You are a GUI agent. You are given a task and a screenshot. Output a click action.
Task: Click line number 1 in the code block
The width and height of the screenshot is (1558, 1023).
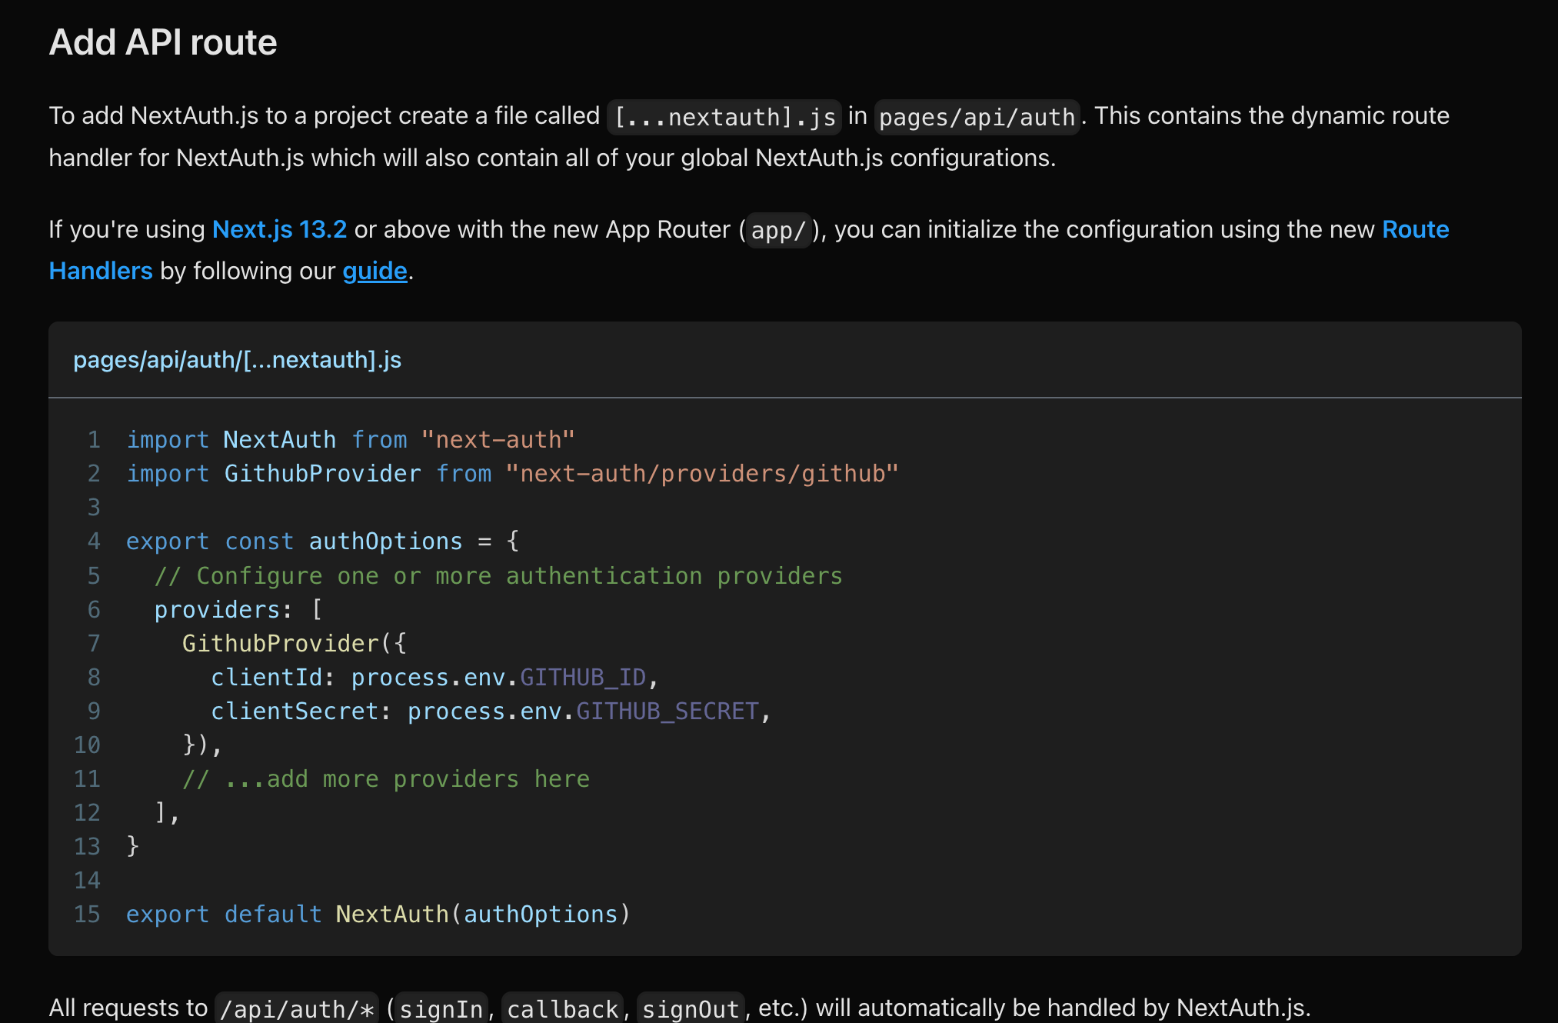click(94, 439)
